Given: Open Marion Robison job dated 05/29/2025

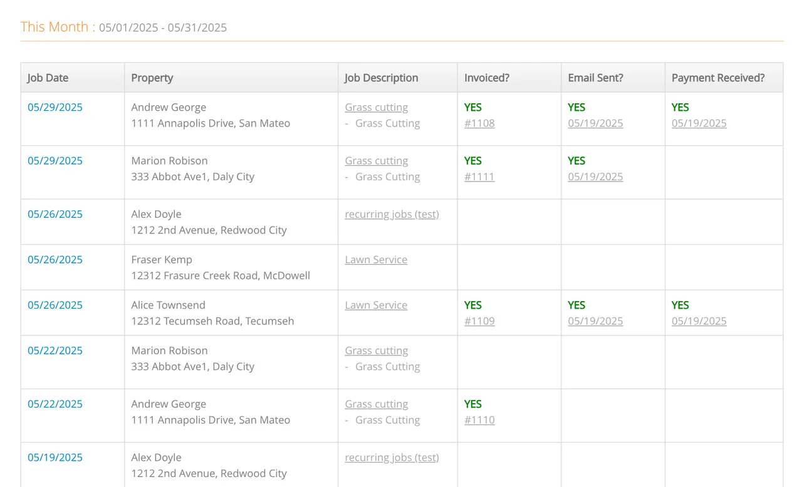Looking at the screenshot, I should click(x=55, y=160).
